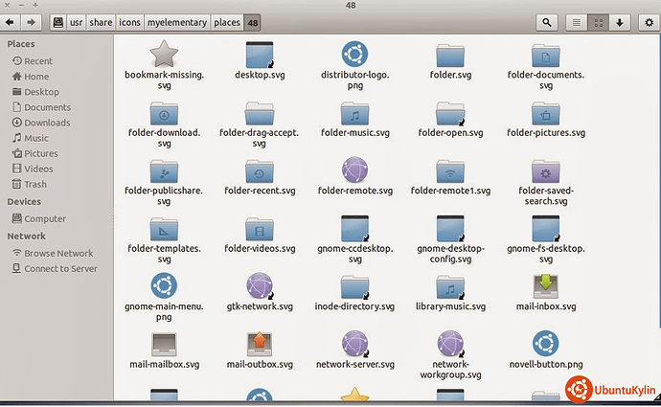Switch to icon grid view
This screenshot has width=661, height=407.
click(x=599, y=21)
